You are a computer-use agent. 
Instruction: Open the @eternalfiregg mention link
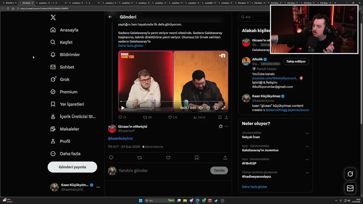276,110
